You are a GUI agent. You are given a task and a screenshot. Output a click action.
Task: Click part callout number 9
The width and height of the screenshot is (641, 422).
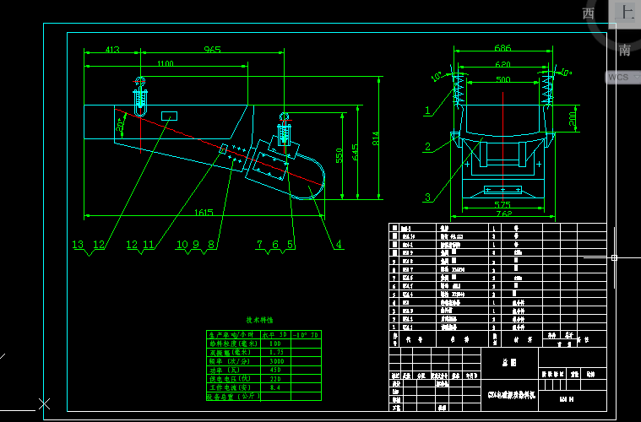pos(196,244)
